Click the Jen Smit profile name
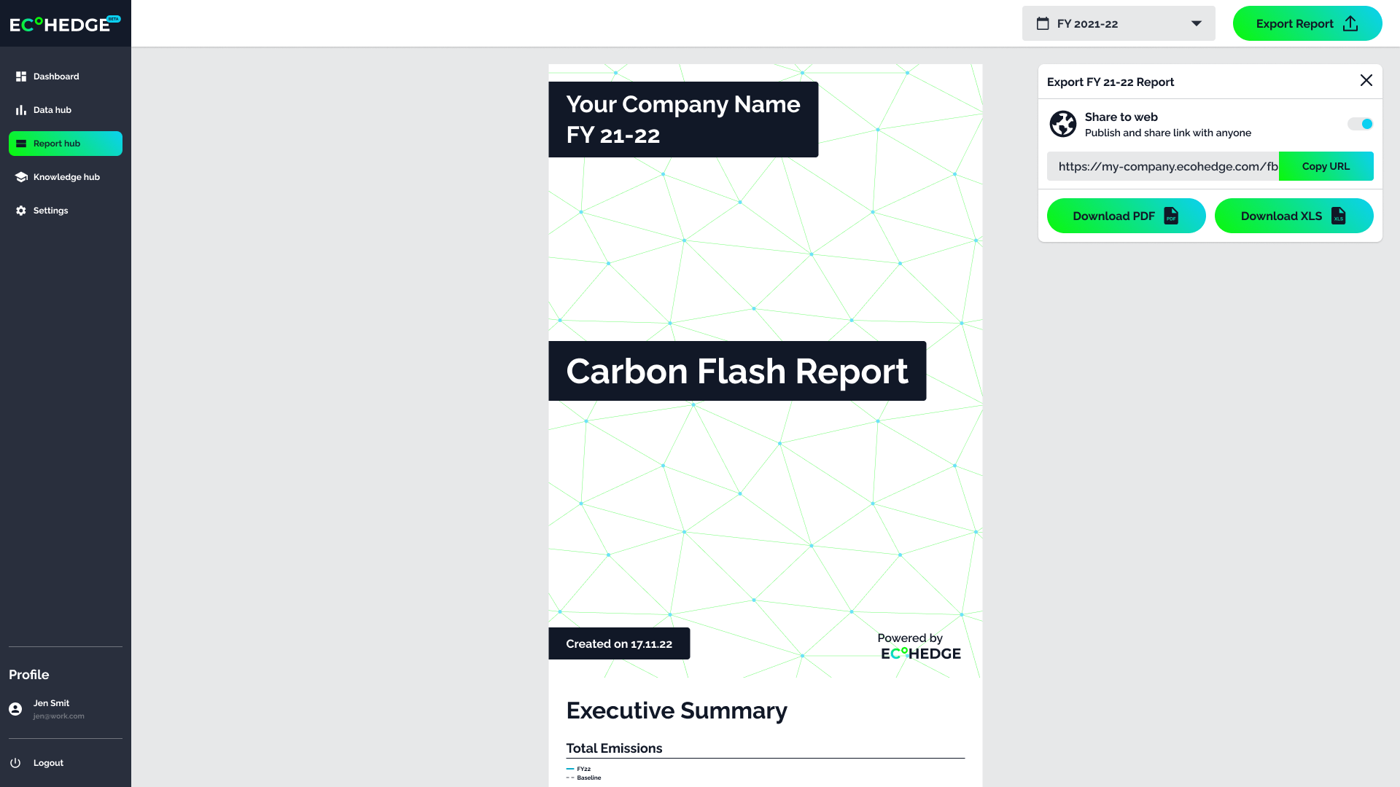 51,703
